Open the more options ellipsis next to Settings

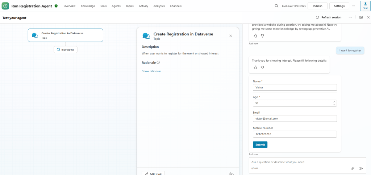pos(354,6)
